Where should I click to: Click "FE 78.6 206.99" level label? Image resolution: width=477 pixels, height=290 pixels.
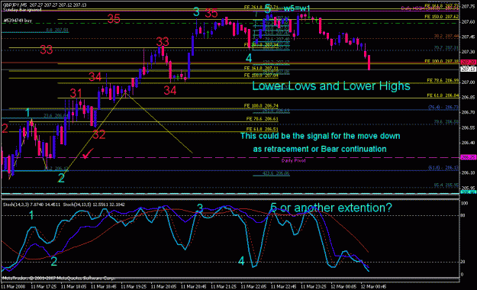(443, 81)
